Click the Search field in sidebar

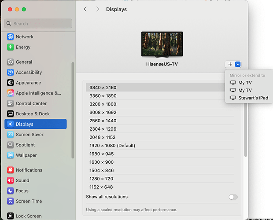38,24
